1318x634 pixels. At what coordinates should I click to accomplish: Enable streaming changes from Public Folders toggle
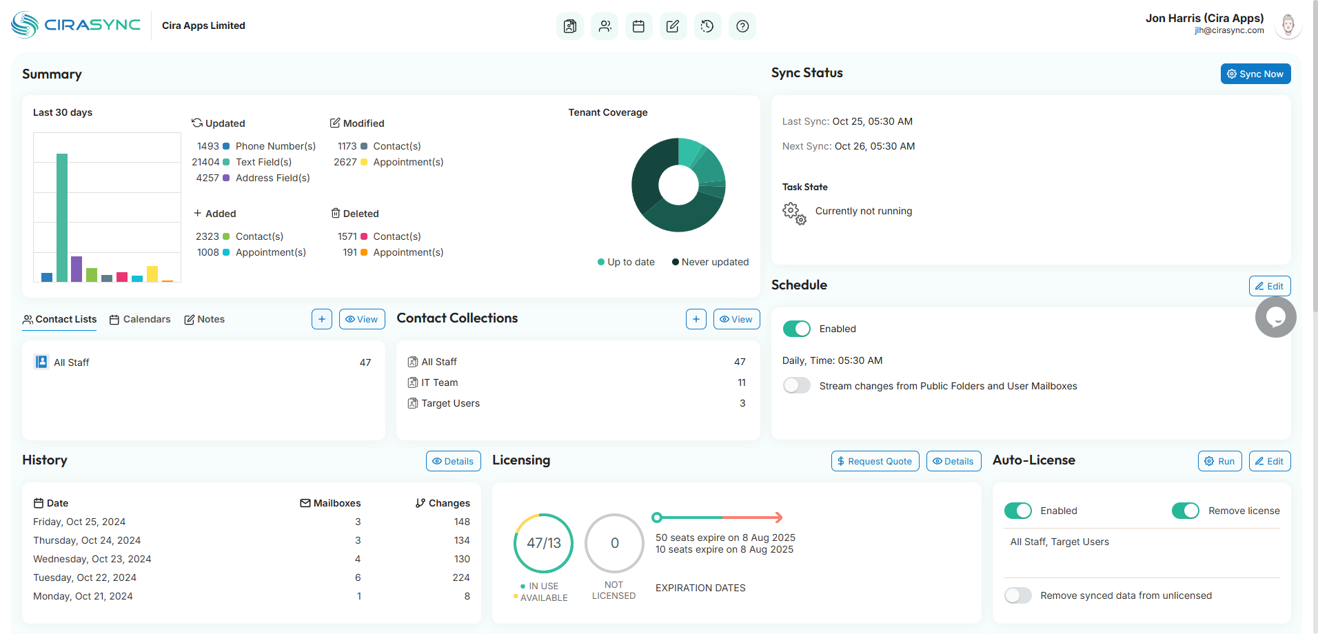[796, 386]
